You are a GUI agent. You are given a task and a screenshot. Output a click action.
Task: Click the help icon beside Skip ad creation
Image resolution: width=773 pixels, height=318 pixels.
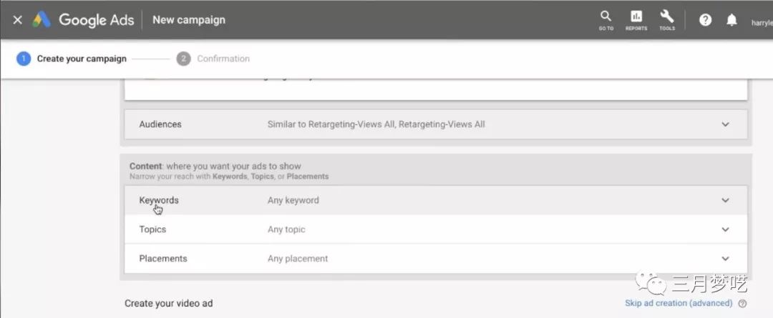tap(742, 303)
